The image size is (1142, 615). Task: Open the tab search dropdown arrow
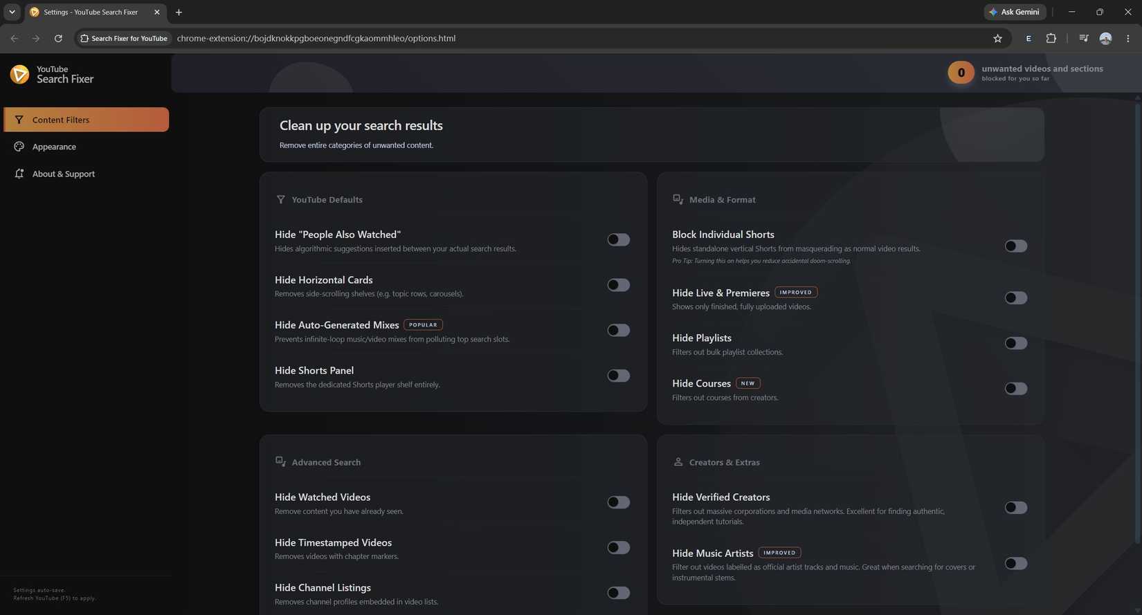pyautogui.click(x=12, y=12)
